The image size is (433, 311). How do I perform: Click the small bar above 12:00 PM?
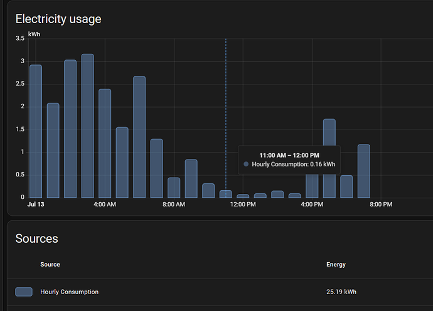click(x=243, y=196)
